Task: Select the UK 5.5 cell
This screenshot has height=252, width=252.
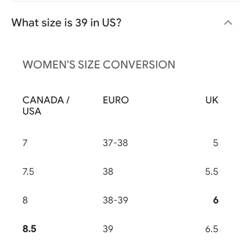Action: click(x=212, y=172)
